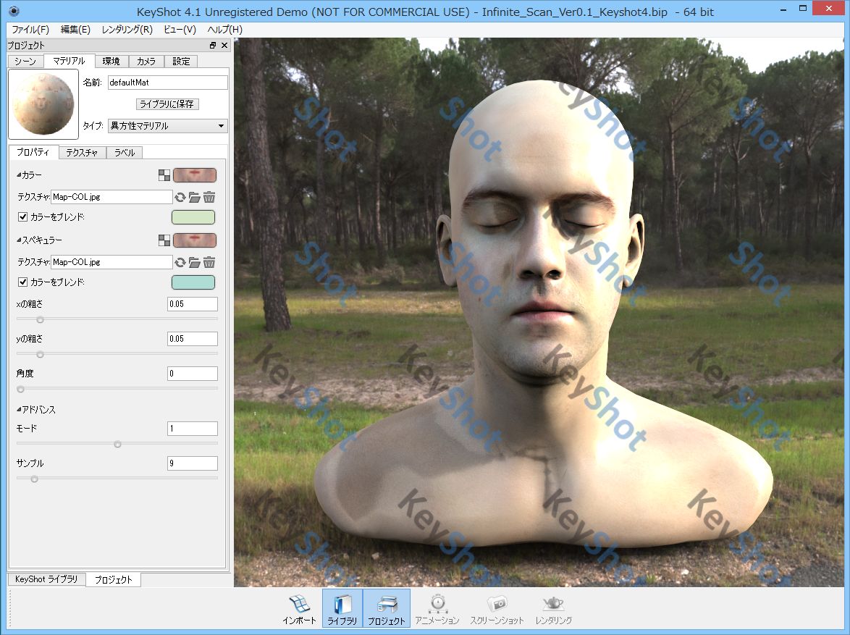
Task: Click the KeyShot app icon in title bar
Action: coord(14,11)
